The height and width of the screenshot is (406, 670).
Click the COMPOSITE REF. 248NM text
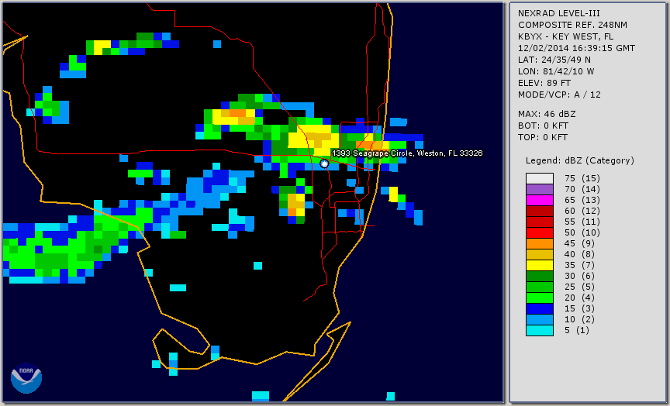click(572, 26)
